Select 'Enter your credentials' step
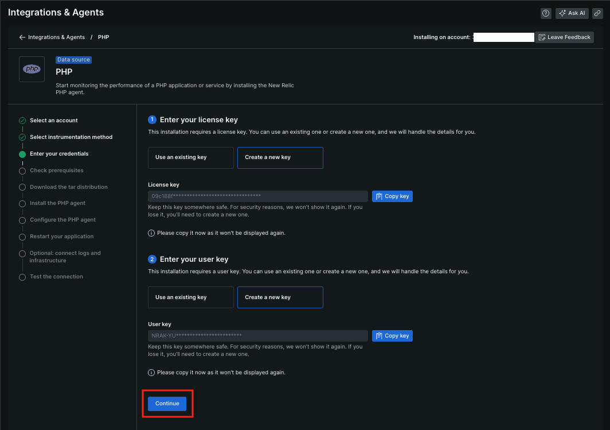610x430 pixels. tap(59, 154)
